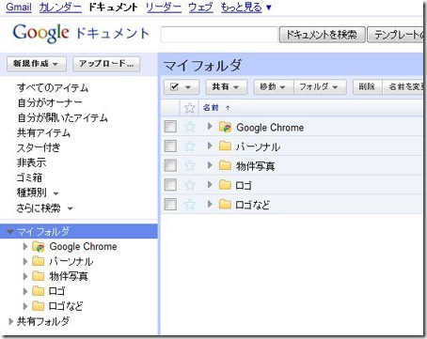The height and width of the screenshot is (339, 427).
Task: Click the 削除 button
Action: (367, 86)
